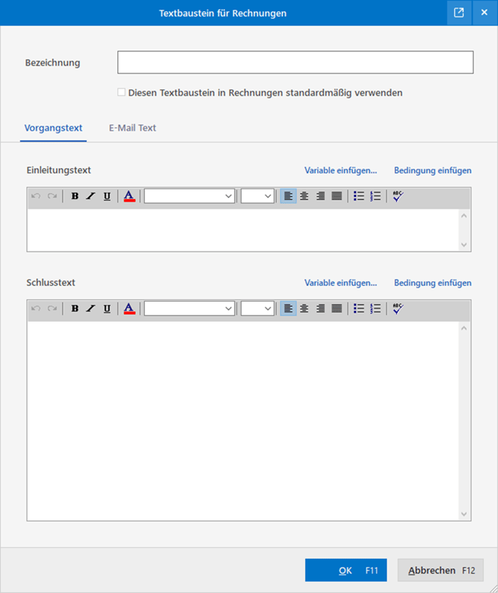Open font size dropdown in Einleitungstext toolbar
The width and height of the screenshot is (498, 593).
click(258, 196)
